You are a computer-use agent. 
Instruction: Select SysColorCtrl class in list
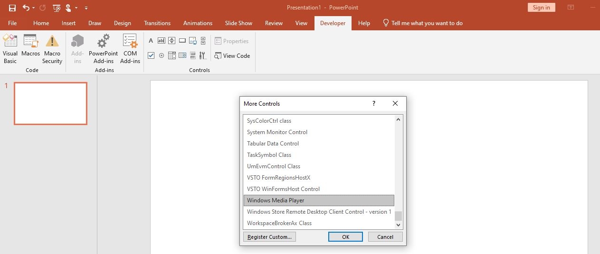tap(319, 121)
